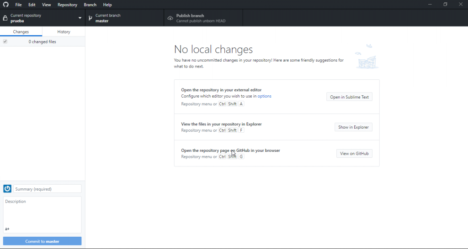Click the Commit to master button

coord(42,241)
